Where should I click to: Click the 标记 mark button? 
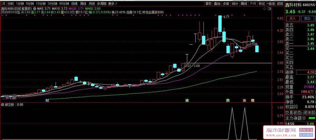(x=261, y=4)
